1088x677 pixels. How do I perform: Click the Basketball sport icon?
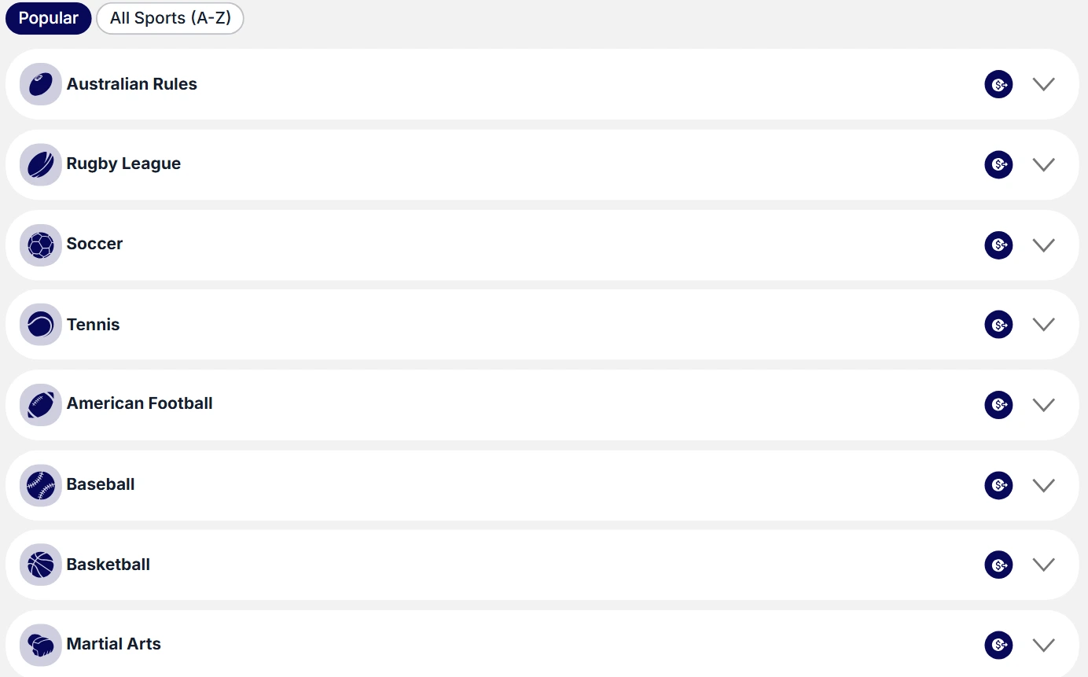[x=41, y=565]
